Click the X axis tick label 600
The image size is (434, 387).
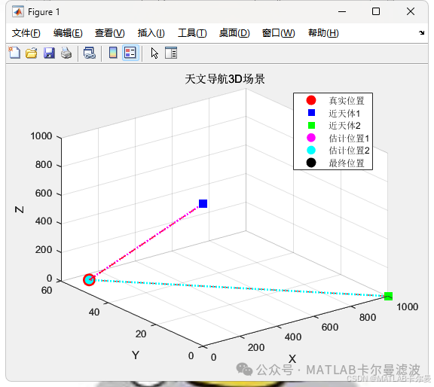tap(330, 328)
